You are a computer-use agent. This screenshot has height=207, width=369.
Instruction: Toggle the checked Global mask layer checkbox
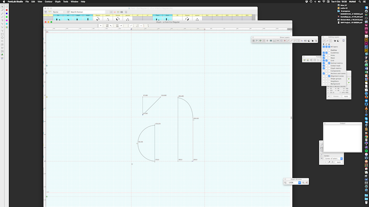point(324,66)
